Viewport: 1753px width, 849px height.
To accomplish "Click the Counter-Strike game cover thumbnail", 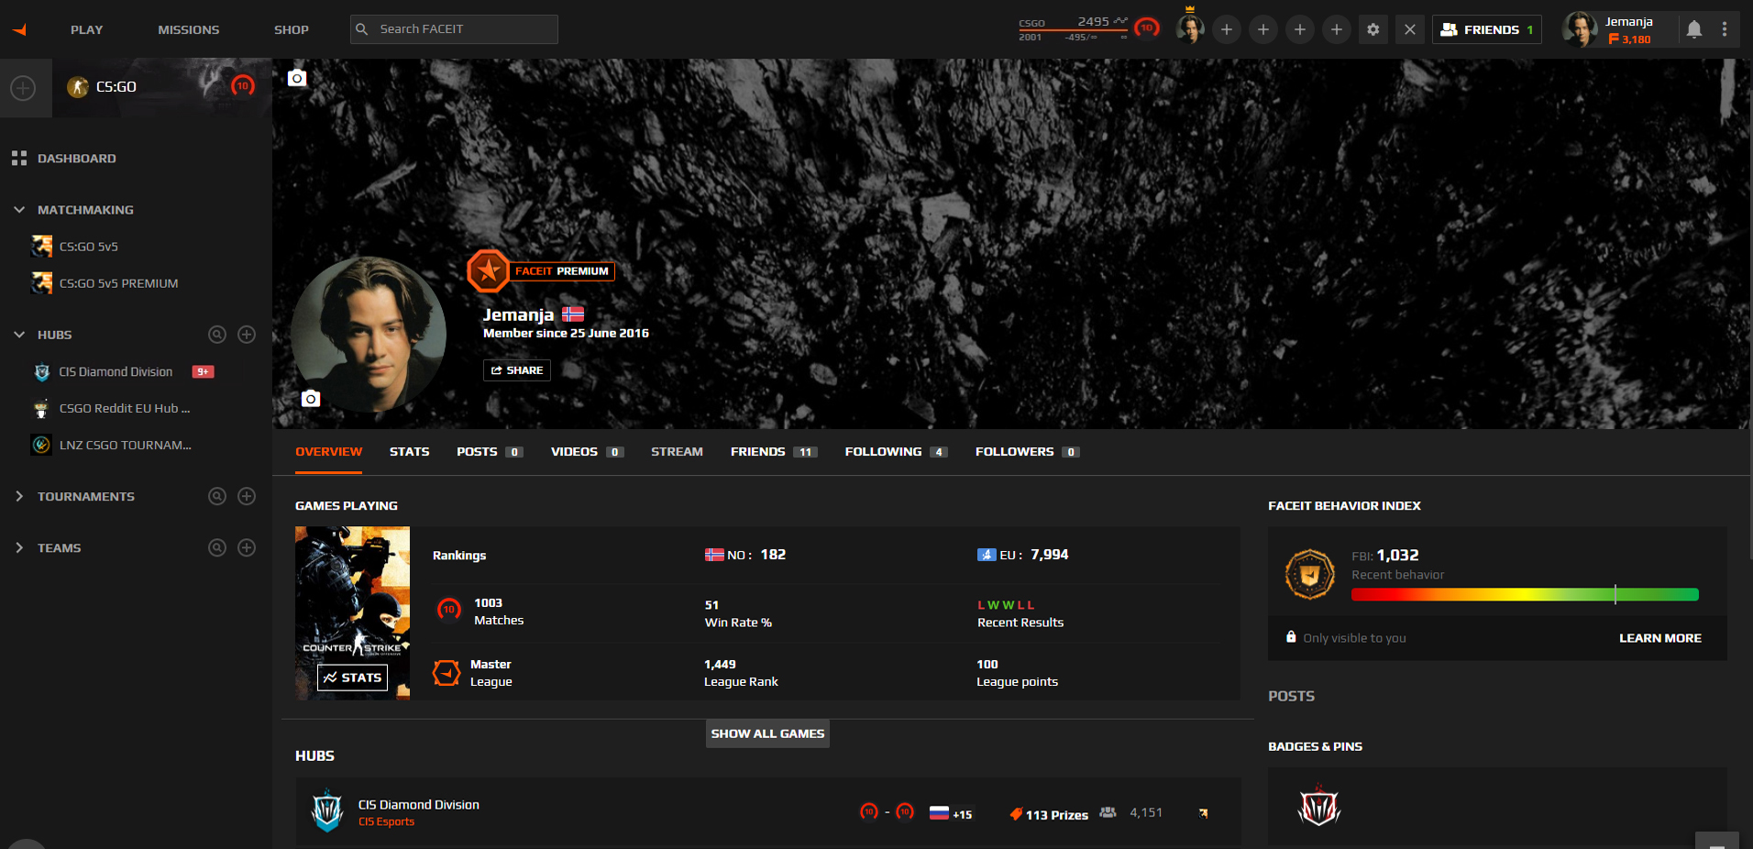I will pos(352,612).
